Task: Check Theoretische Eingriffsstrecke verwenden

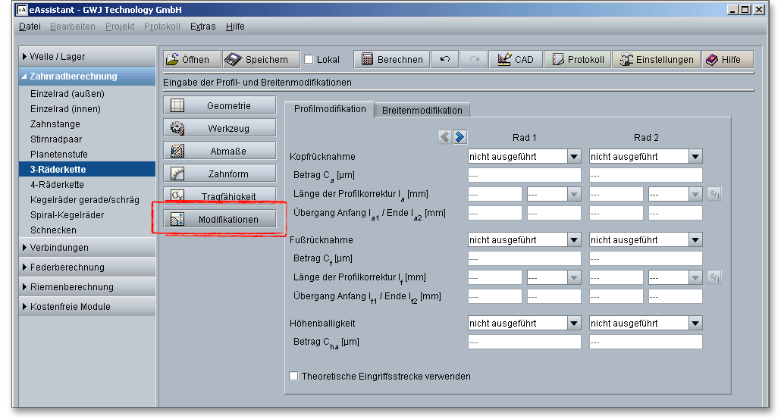Action: click(294, 376)
